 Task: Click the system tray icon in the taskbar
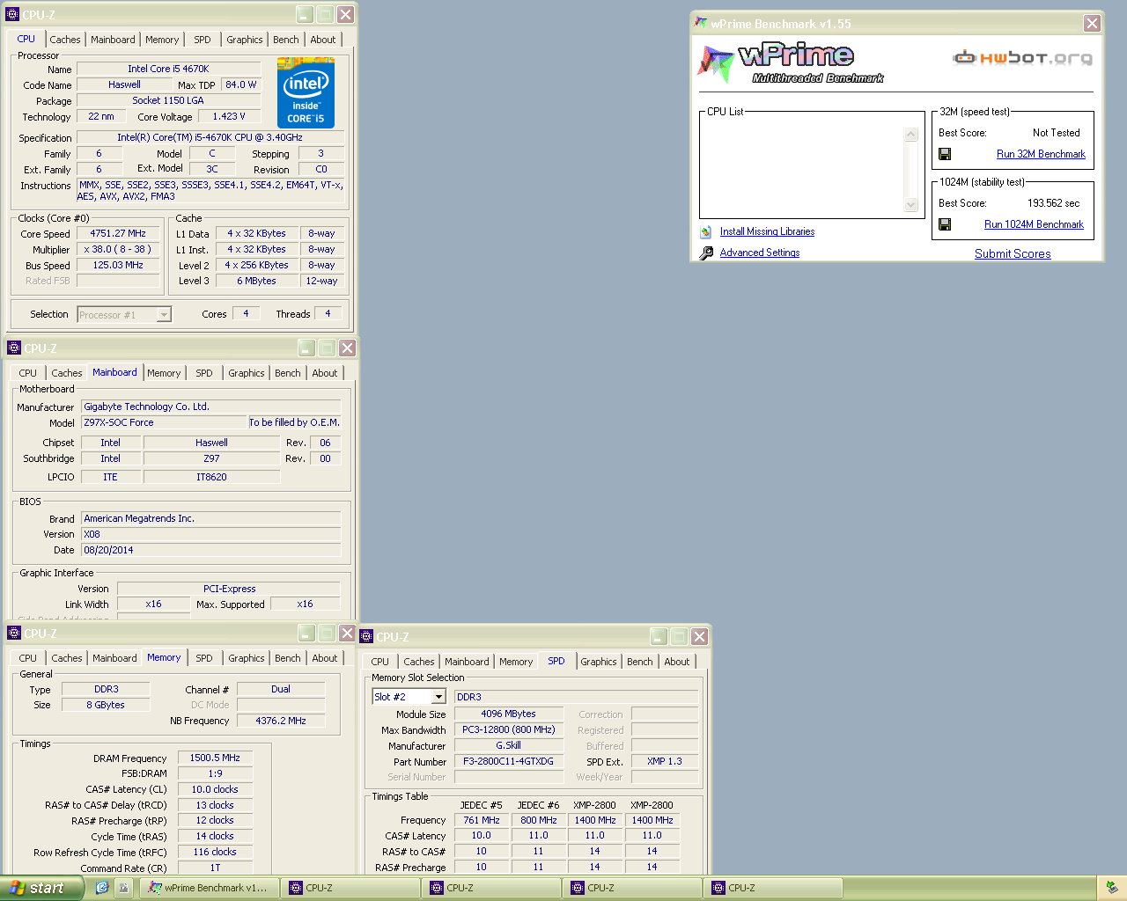click(1111, 888)
